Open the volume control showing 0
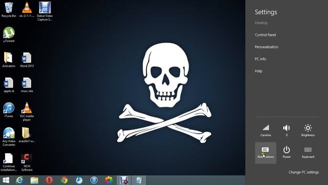Viewport: 328px width, 185px height. [x=286, y=131]
